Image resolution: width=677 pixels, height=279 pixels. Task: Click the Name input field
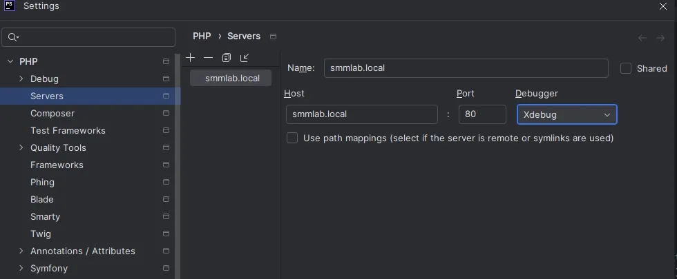(x=466, y=68)
